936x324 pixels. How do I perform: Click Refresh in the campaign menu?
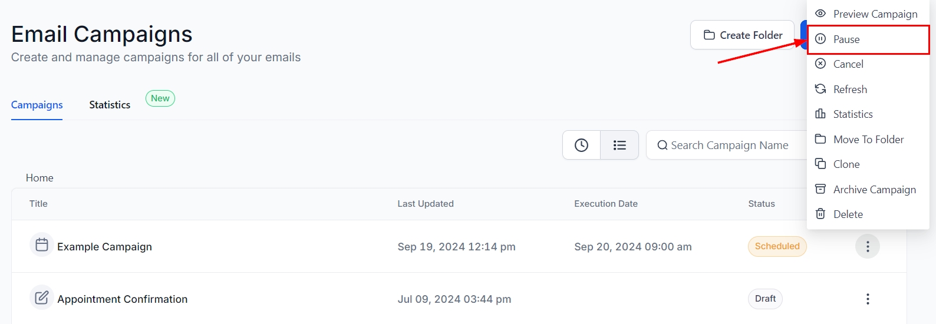(849, 90)
